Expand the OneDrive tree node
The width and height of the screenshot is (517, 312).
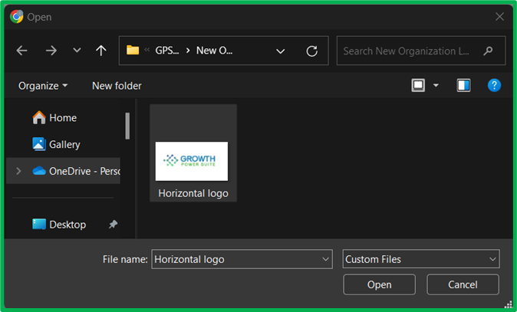[18, 171]
